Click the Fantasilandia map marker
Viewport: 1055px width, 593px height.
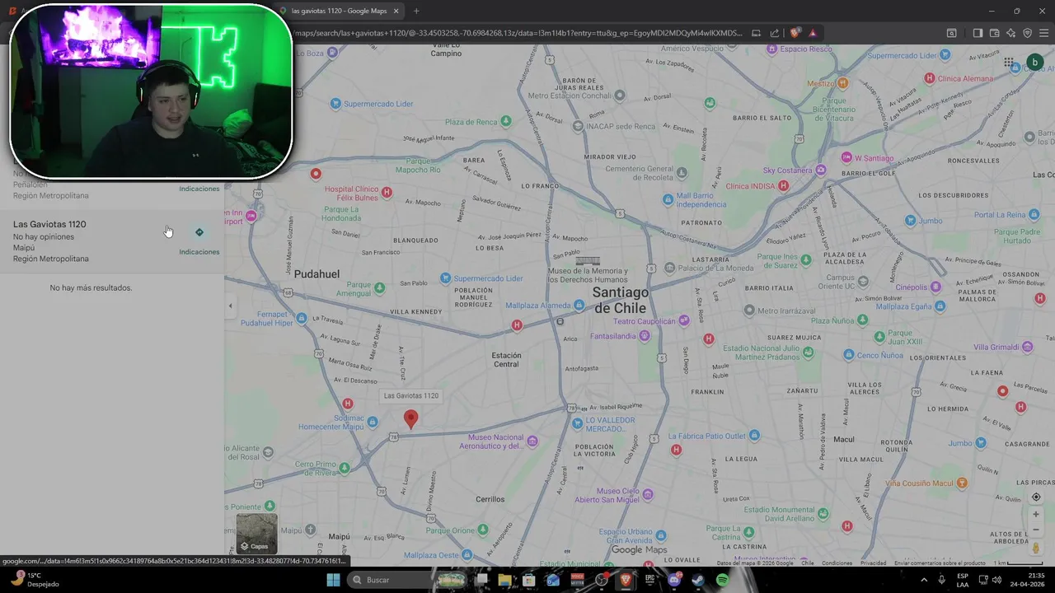(x=645, y=336)
